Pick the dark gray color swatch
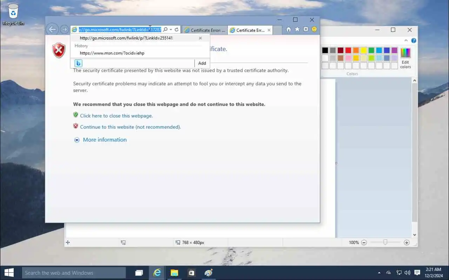Image resolution: width=449 pixels, height=280 pixels. click(x=333, y=50)
